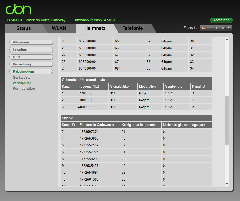The height and width of the screenshot is (201, 240).
Task: Click upstream frequency 51000000
Action: click(x=85, y=100)
